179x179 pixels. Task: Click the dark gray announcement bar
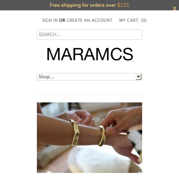pos(89,5)
